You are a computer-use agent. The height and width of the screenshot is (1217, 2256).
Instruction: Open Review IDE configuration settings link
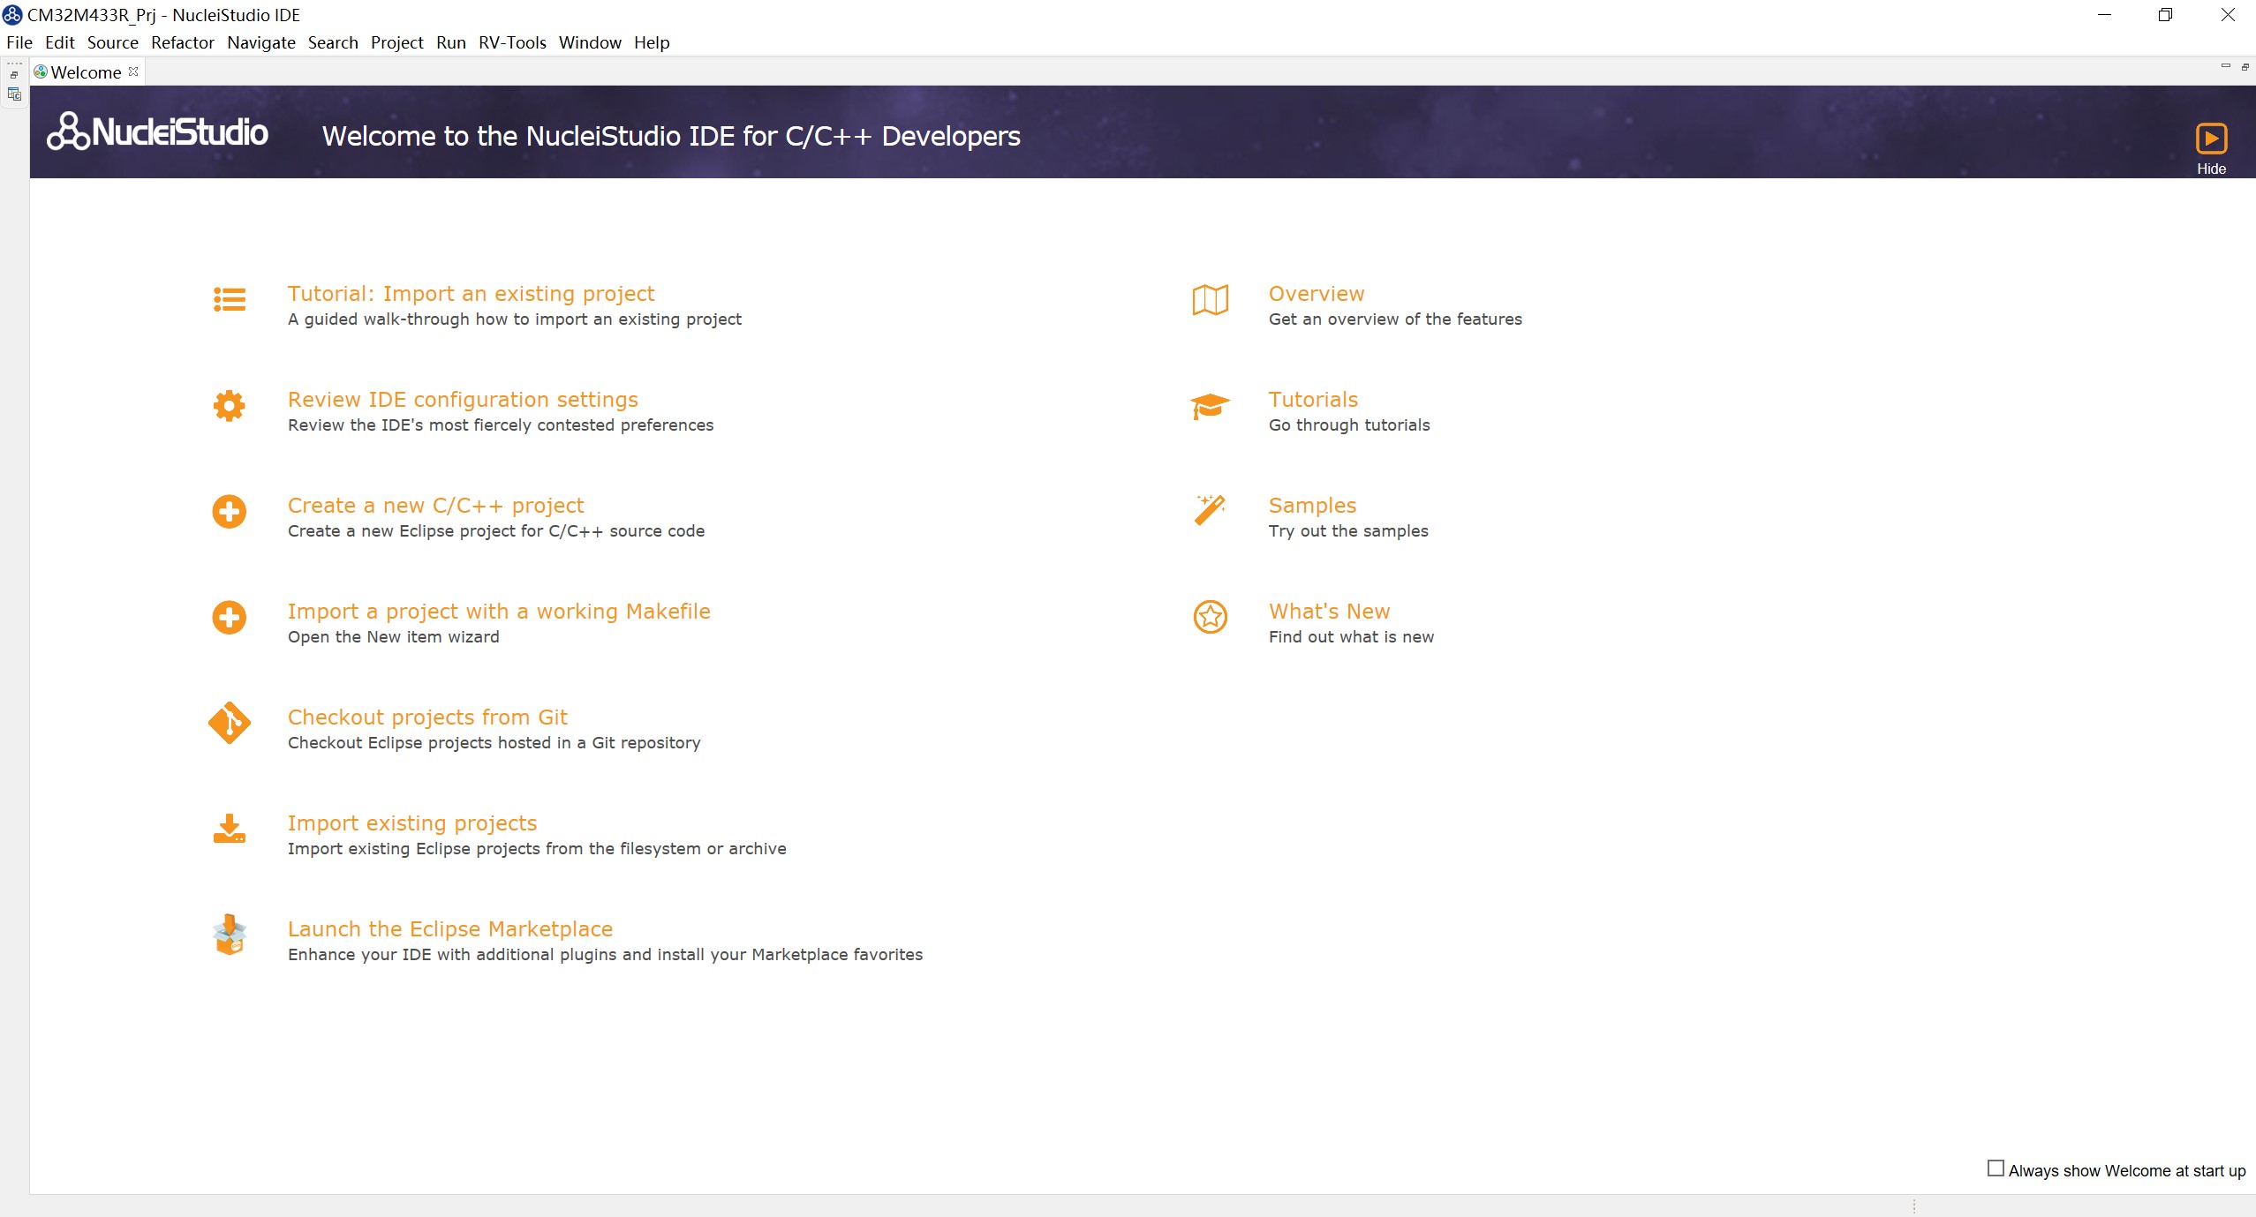click(x=463, y=400)
